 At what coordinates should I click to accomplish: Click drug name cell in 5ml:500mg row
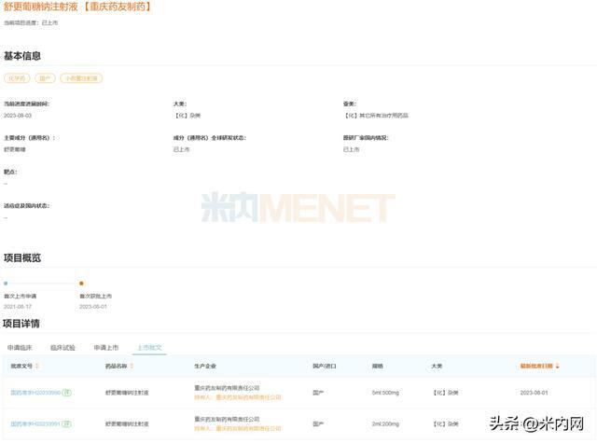pyautogui.click(x=127, y=393)
